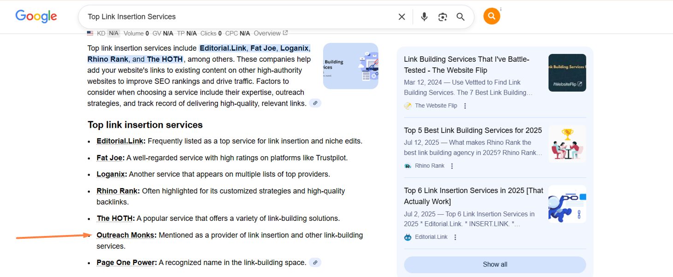This screenshot has width=673, height=277.
Task: Open the Google logo homepage
Action: click(36, 17)
